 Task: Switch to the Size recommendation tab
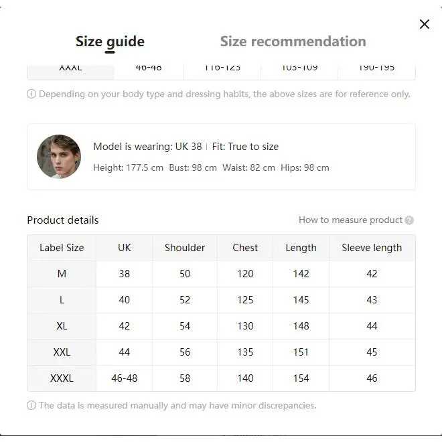coord(293,42)
